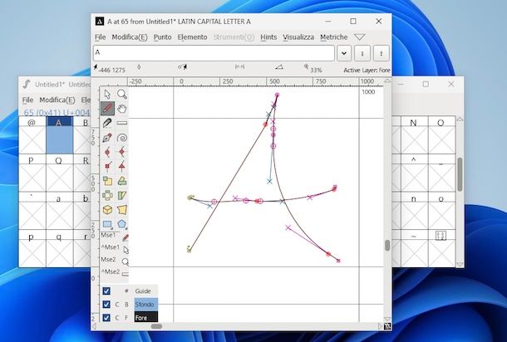The width and height of the screenshot is (507, 342).
Task: Select glyph cell P in font view
Action: tap(32, 173)
